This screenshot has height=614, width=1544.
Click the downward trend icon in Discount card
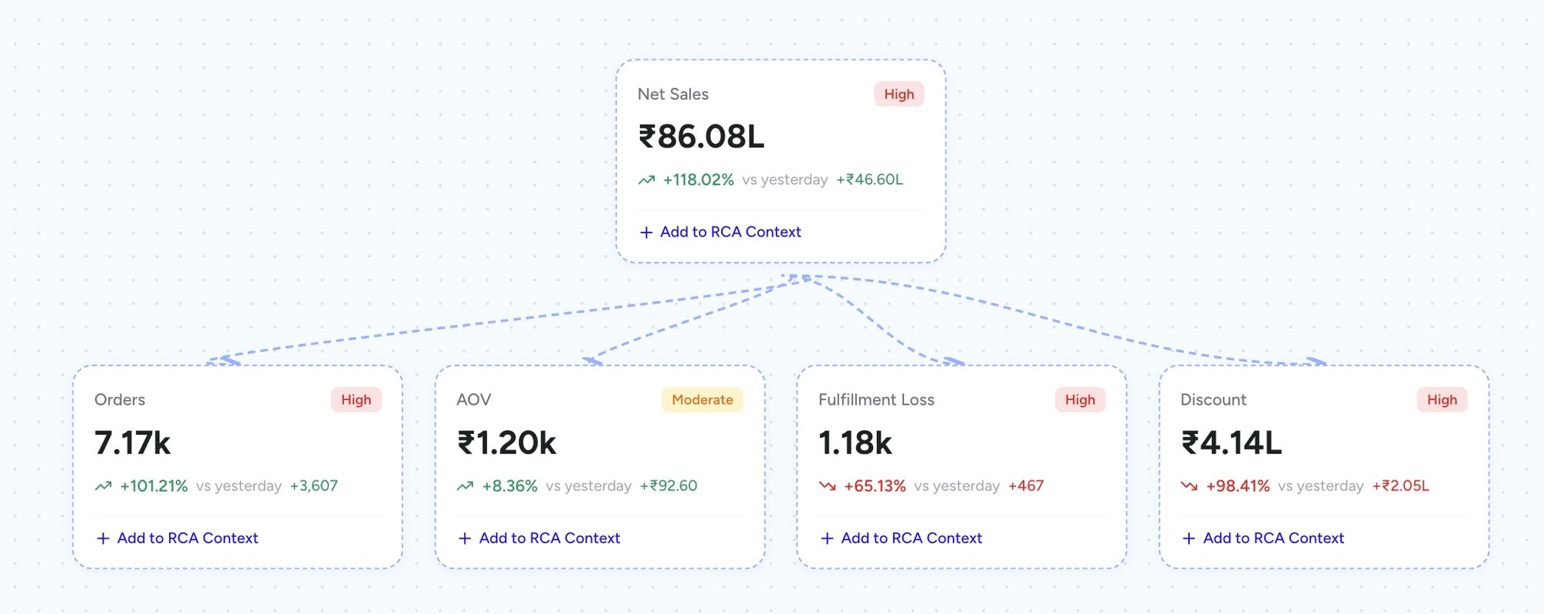point(1189,487)
